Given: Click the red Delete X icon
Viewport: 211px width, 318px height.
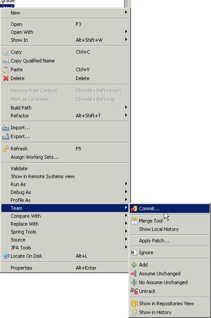Looking at the screenshot, I should pos(6,78).
